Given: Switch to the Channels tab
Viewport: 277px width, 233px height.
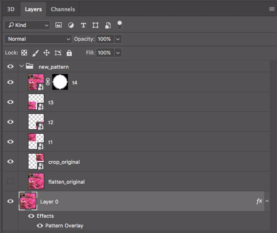Looking at the screenshot, I should pyautogui.click(x=63, y=9).
